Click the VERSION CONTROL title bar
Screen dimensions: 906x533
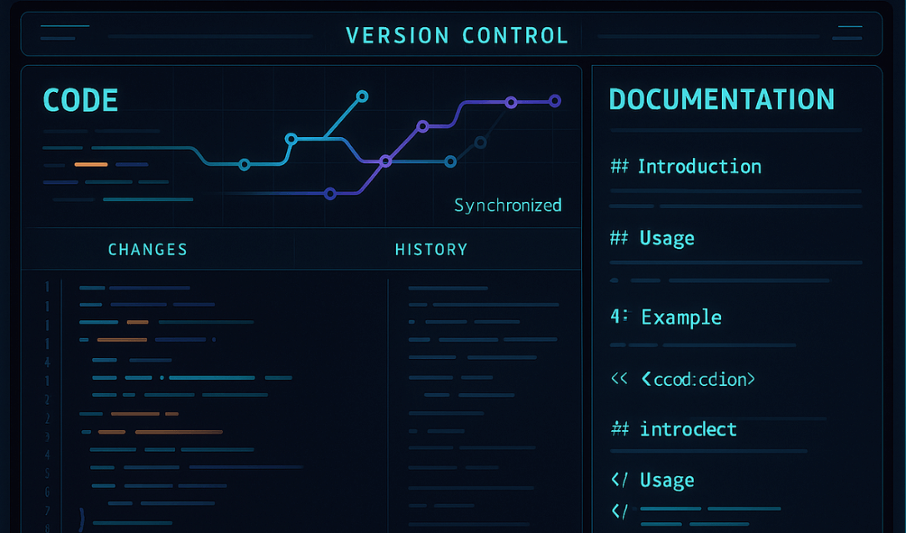point(457,36)
